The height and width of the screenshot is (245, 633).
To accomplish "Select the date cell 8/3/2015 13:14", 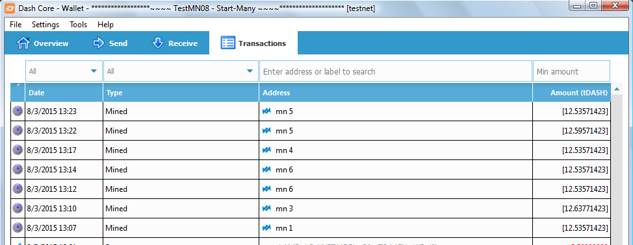I will (64, 170).
